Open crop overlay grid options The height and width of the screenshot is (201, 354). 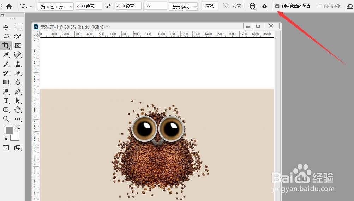coord(252,6)
